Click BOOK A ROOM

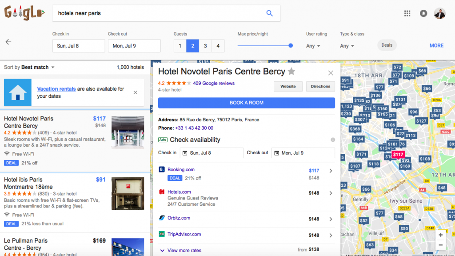point(246,103)
